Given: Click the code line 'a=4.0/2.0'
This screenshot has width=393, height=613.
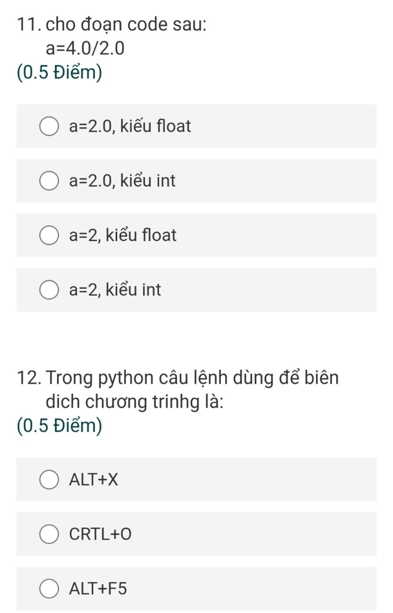Looking at the screenshot, I should coord(85,49).
